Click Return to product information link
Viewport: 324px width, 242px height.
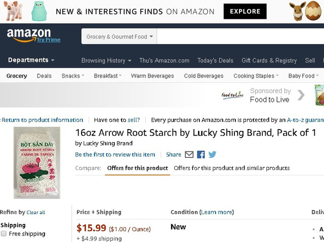tap(43, 120)
